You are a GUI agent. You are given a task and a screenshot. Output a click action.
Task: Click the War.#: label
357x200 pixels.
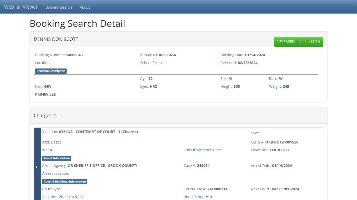click(x=48, y=150)
